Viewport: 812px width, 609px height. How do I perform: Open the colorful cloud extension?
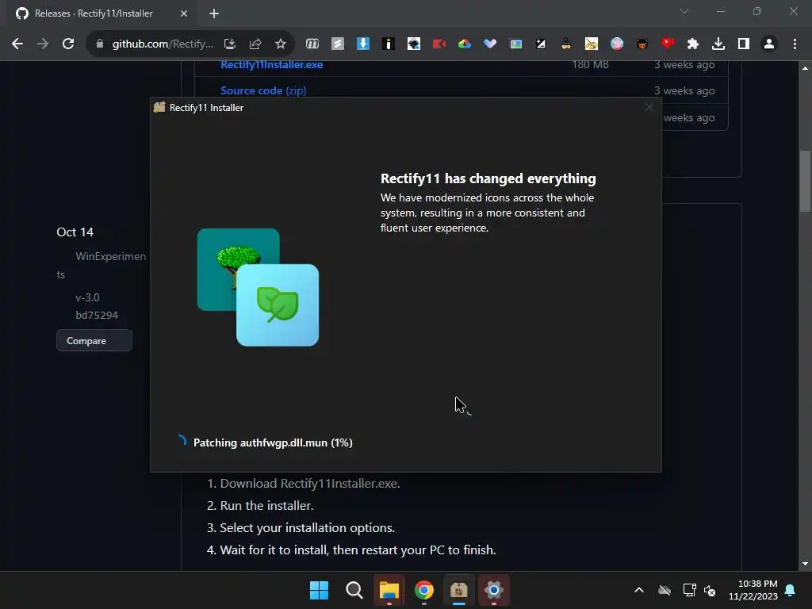[x=465, y=44]
